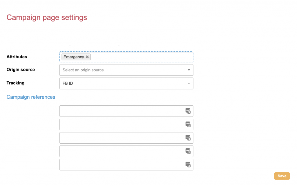Click the fifth campaign reference text field
Screen dimensions: 297x186
point(122,165)
